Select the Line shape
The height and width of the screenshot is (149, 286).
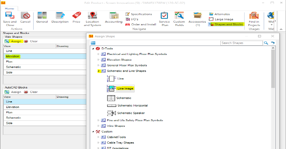(115, 79)
